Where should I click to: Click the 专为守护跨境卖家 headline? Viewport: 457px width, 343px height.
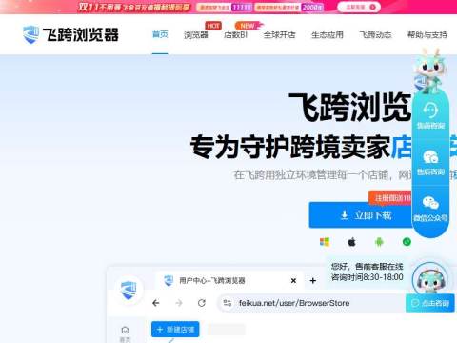[290, 147]
